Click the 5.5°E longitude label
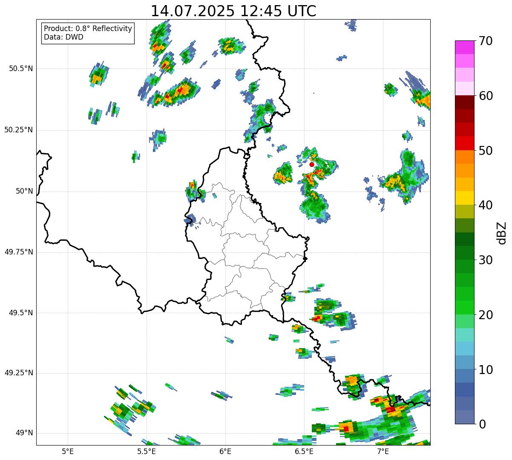 click(x=147, y=451)
